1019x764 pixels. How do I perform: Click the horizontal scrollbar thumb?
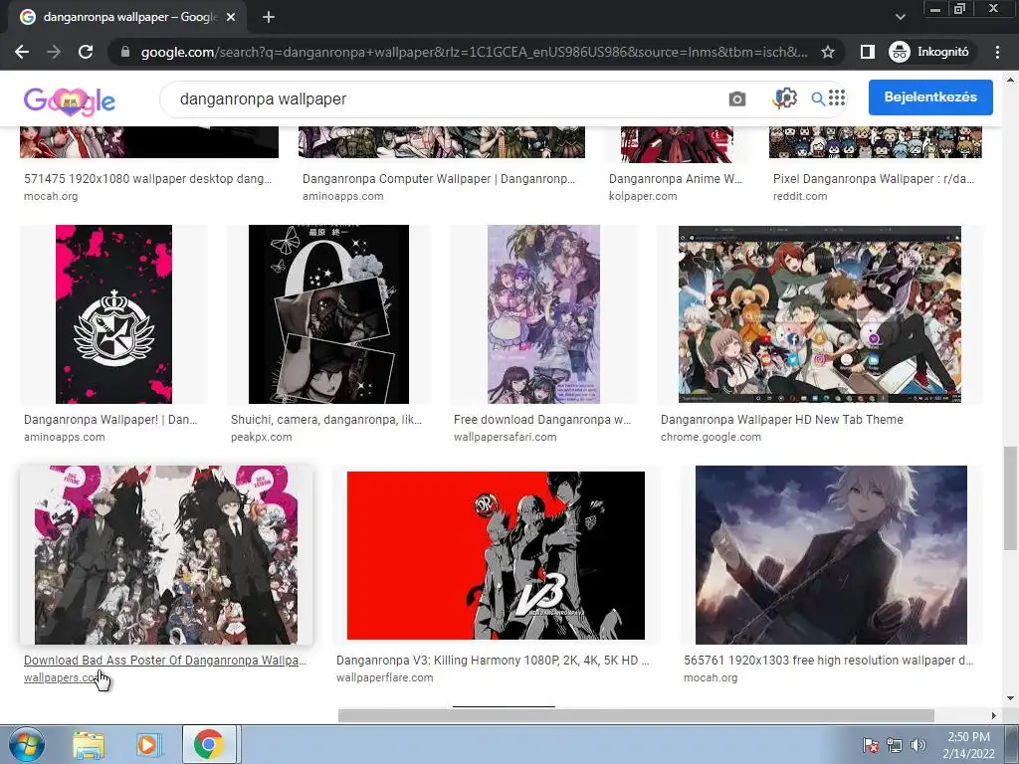(636, 715)
